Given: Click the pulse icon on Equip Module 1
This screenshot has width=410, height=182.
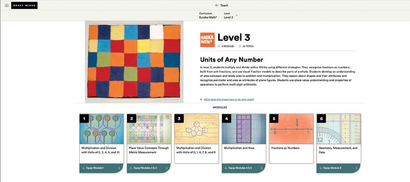Looking at the screenshot, I should point(83,168).
